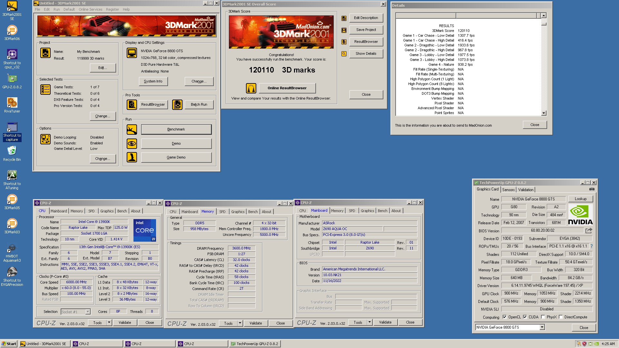Select the SPD tab in the Memory CPU-Z window

click(x=222, y=212)
